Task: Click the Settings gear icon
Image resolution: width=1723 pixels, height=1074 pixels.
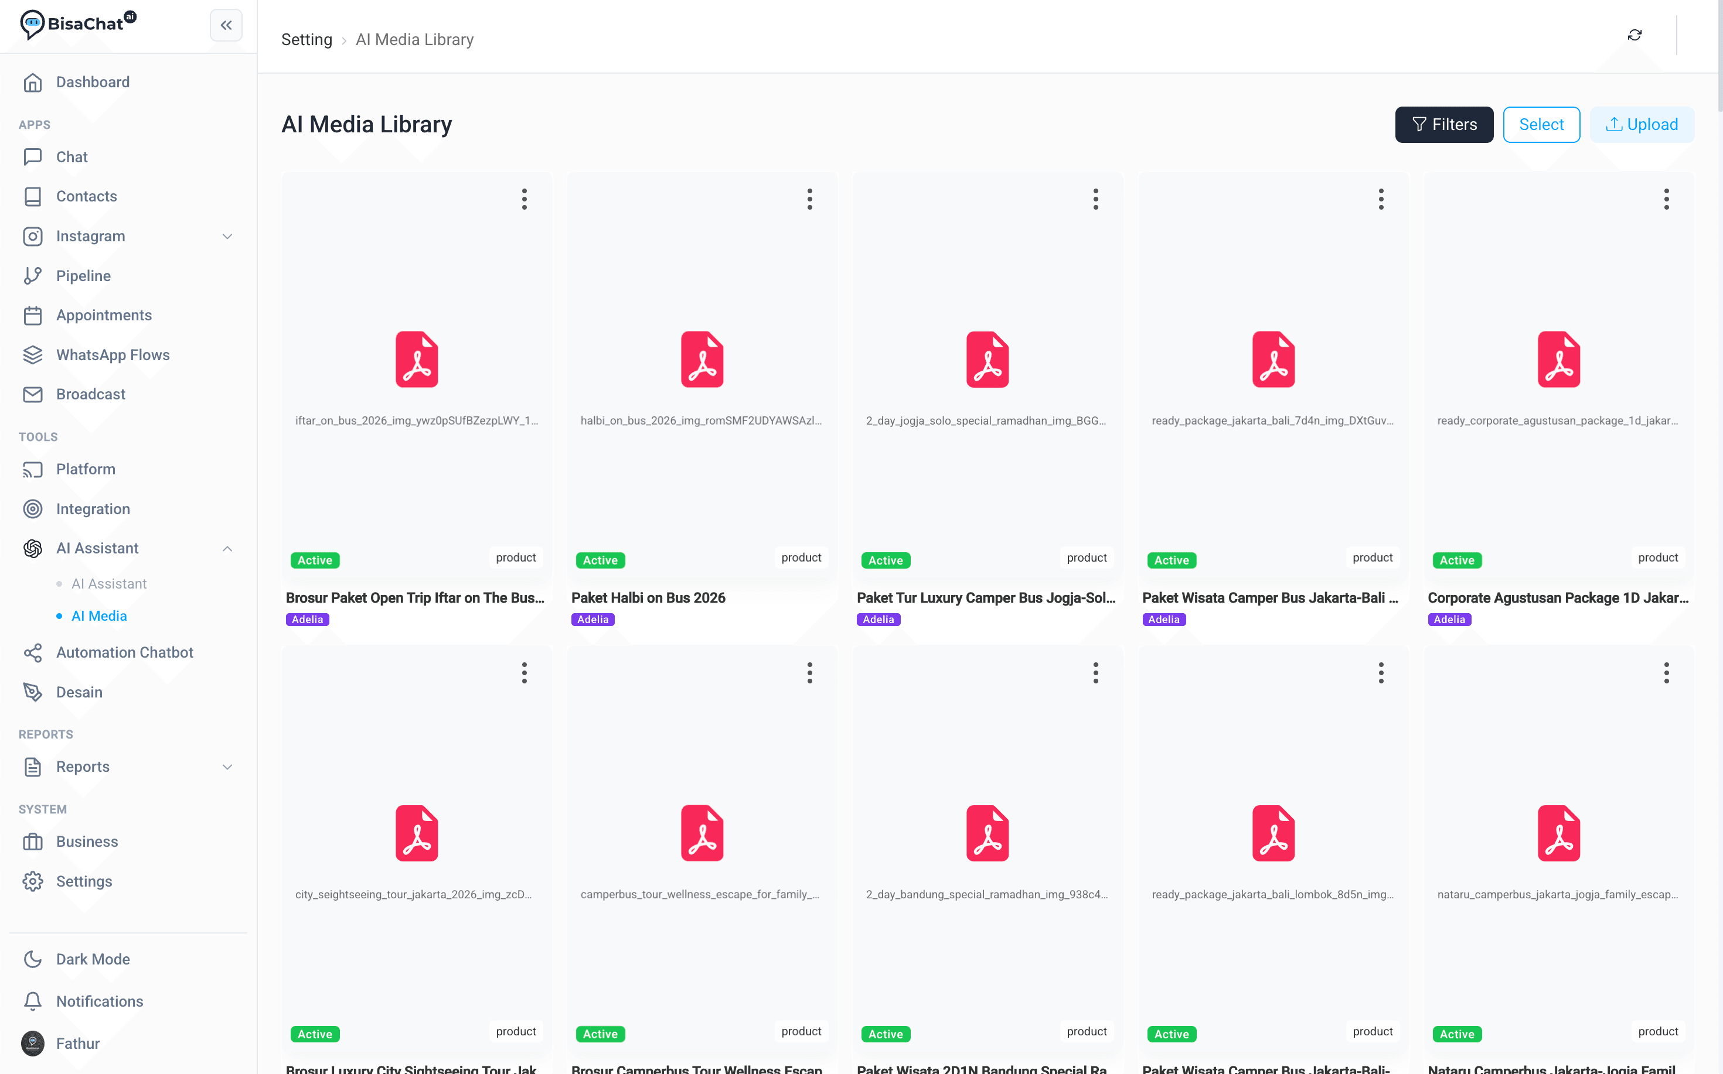Action: 33,881
